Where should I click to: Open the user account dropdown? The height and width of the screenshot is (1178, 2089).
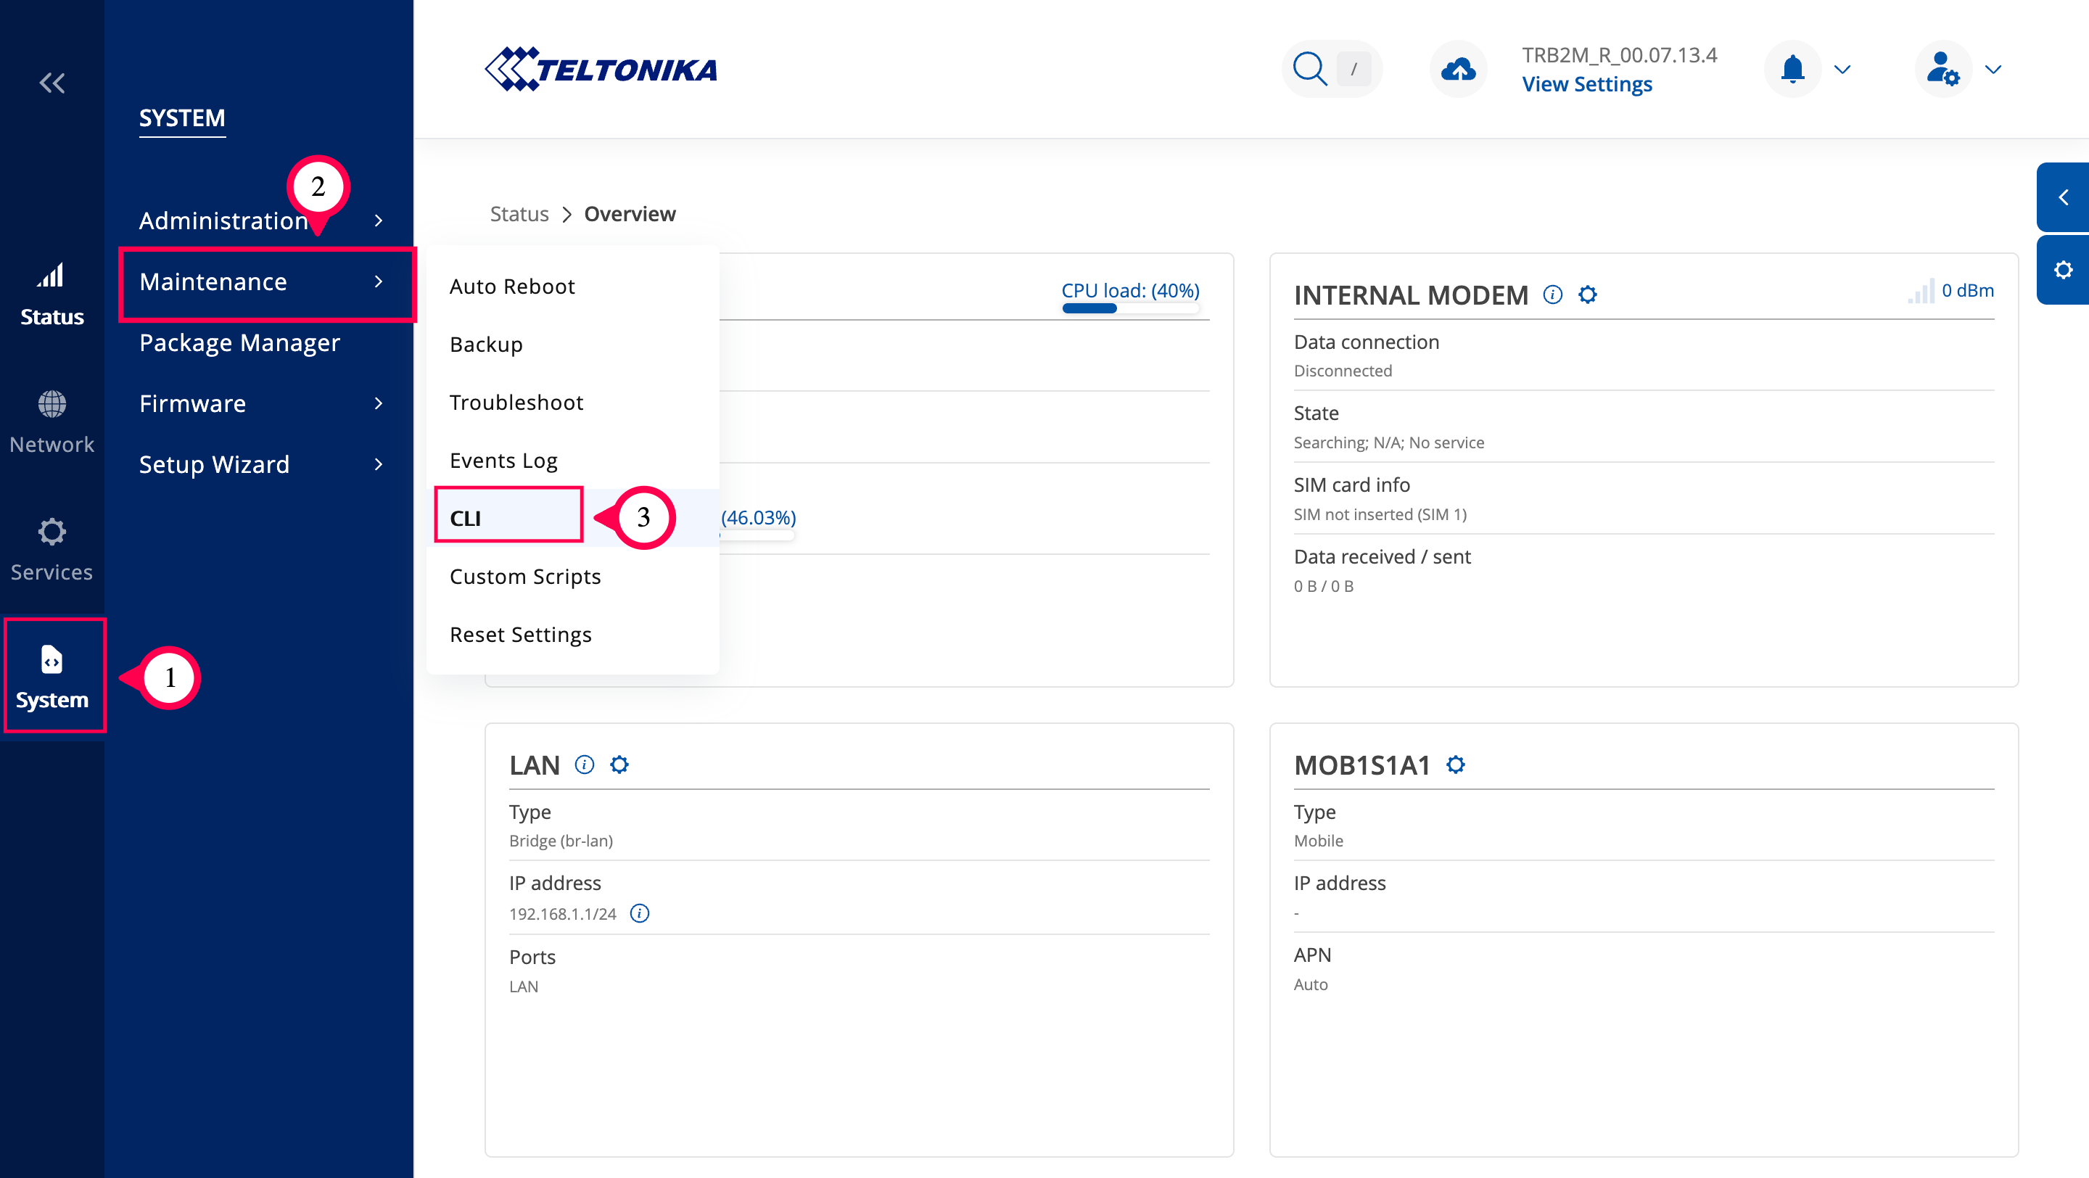pyautogui.click(x=1943, y=69)
